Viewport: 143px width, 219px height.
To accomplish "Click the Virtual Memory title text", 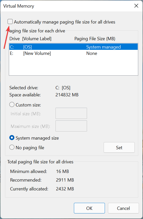I will pyautogui.click(x=19, y=6).
